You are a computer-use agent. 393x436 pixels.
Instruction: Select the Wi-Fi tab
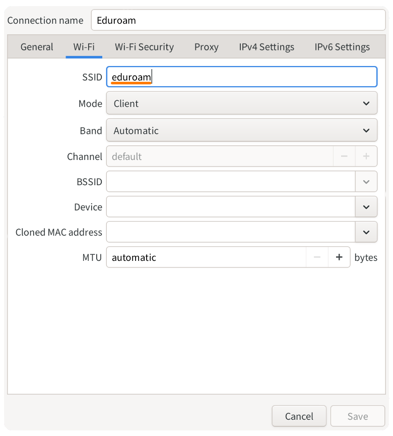(x=84, y=47)
